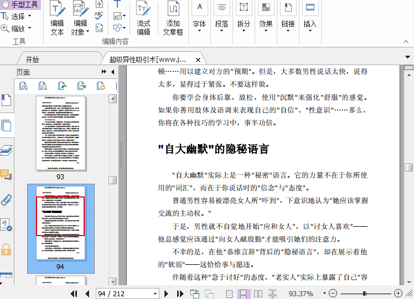This screenshot has height=299, width=414.
Task: Start Reflow Editing (流式编辑)
Action: click(x=143, y=18)
